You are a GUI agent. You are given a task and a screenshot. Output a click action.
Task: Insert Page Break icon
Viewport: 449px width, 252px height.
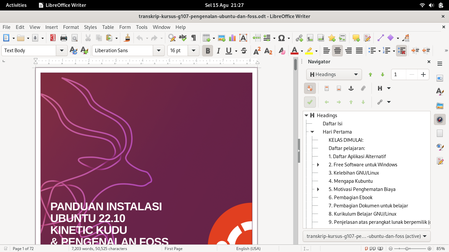click(x=257, y=38)
